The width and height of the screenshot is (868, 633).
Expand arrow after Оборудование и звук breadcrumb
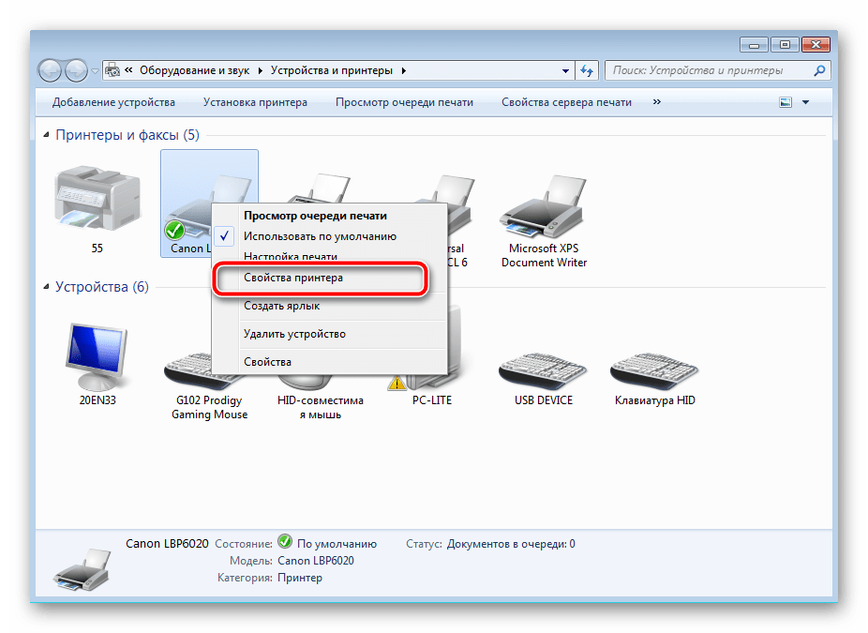[x=260, y=70]
